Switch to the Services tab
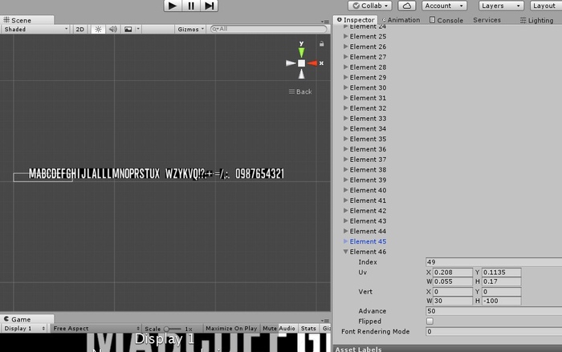562x352 pixels. tap(487, 20)
